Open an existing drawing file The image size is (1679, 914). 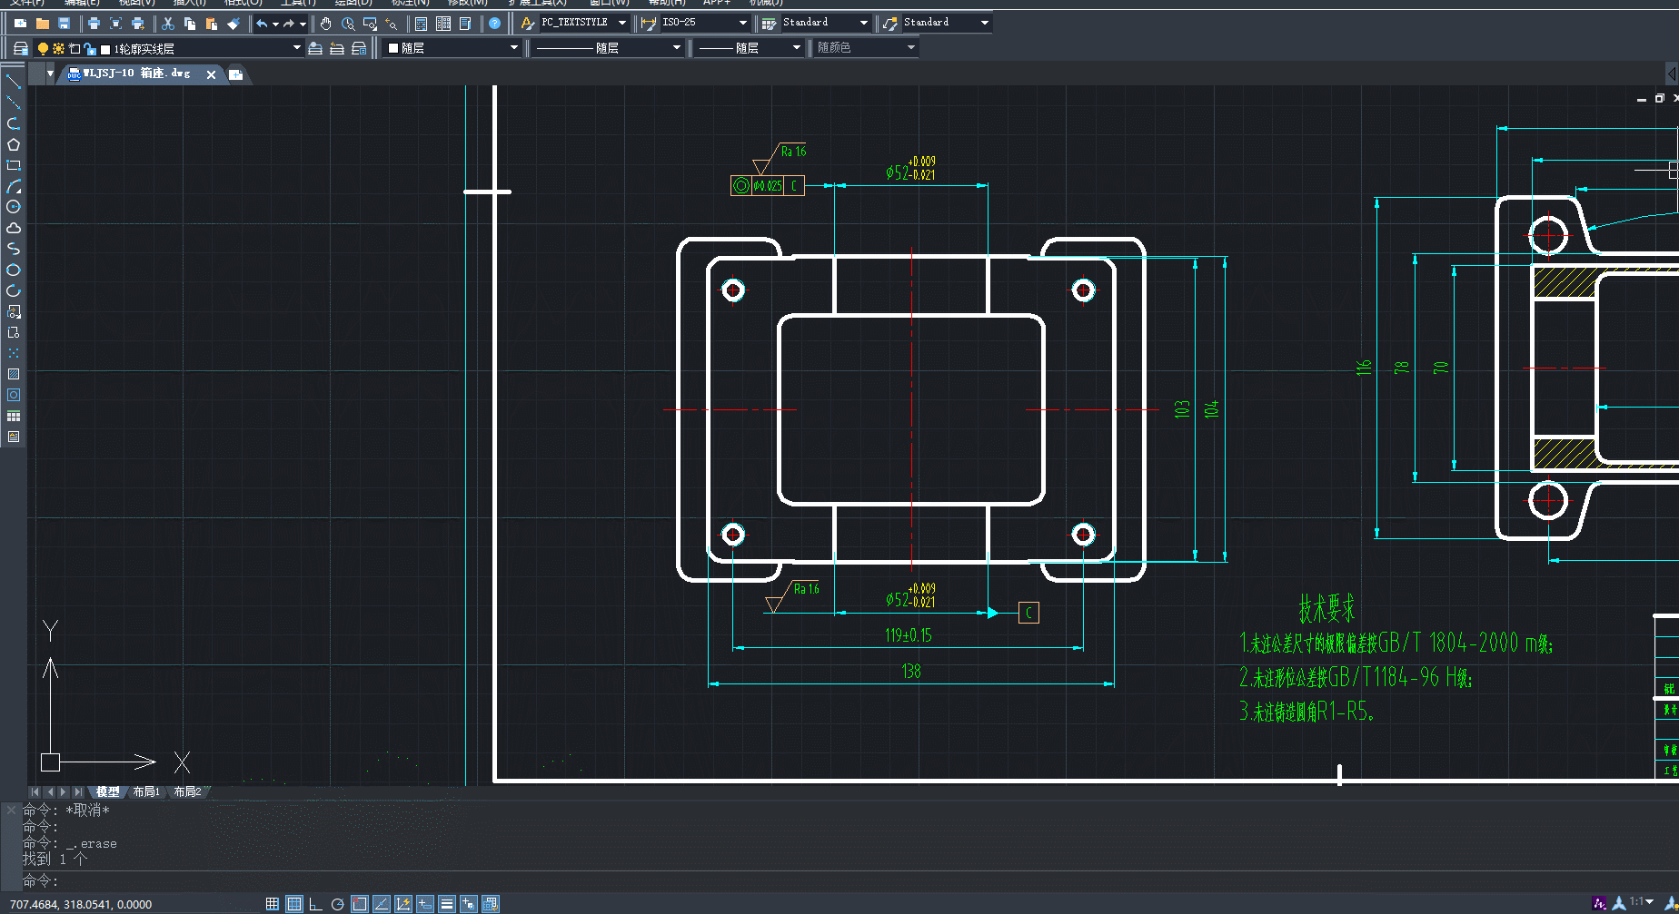pos(42,23)
